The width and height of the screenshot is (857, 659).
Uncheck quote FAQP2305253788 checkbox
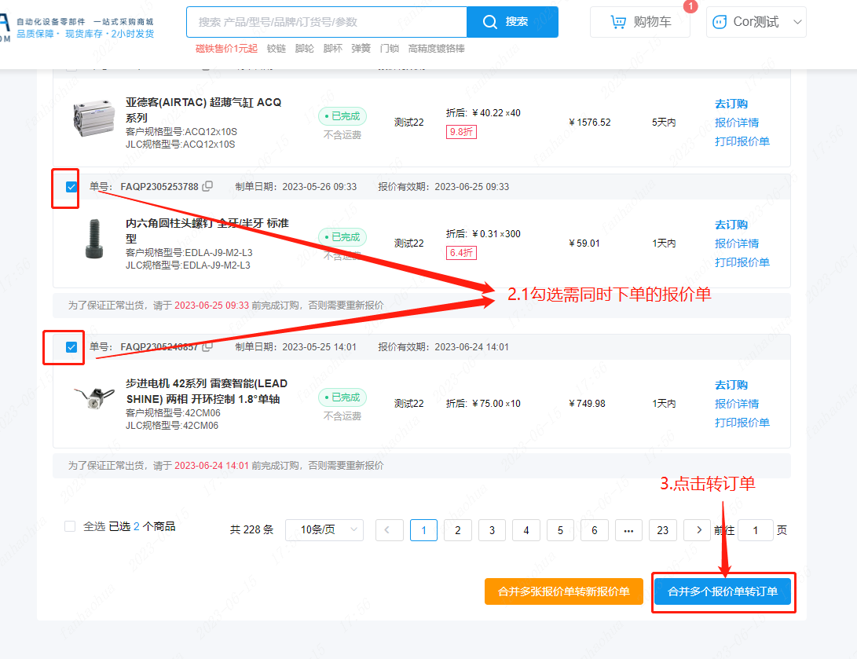pyautogui.click(x=71, y=187)
